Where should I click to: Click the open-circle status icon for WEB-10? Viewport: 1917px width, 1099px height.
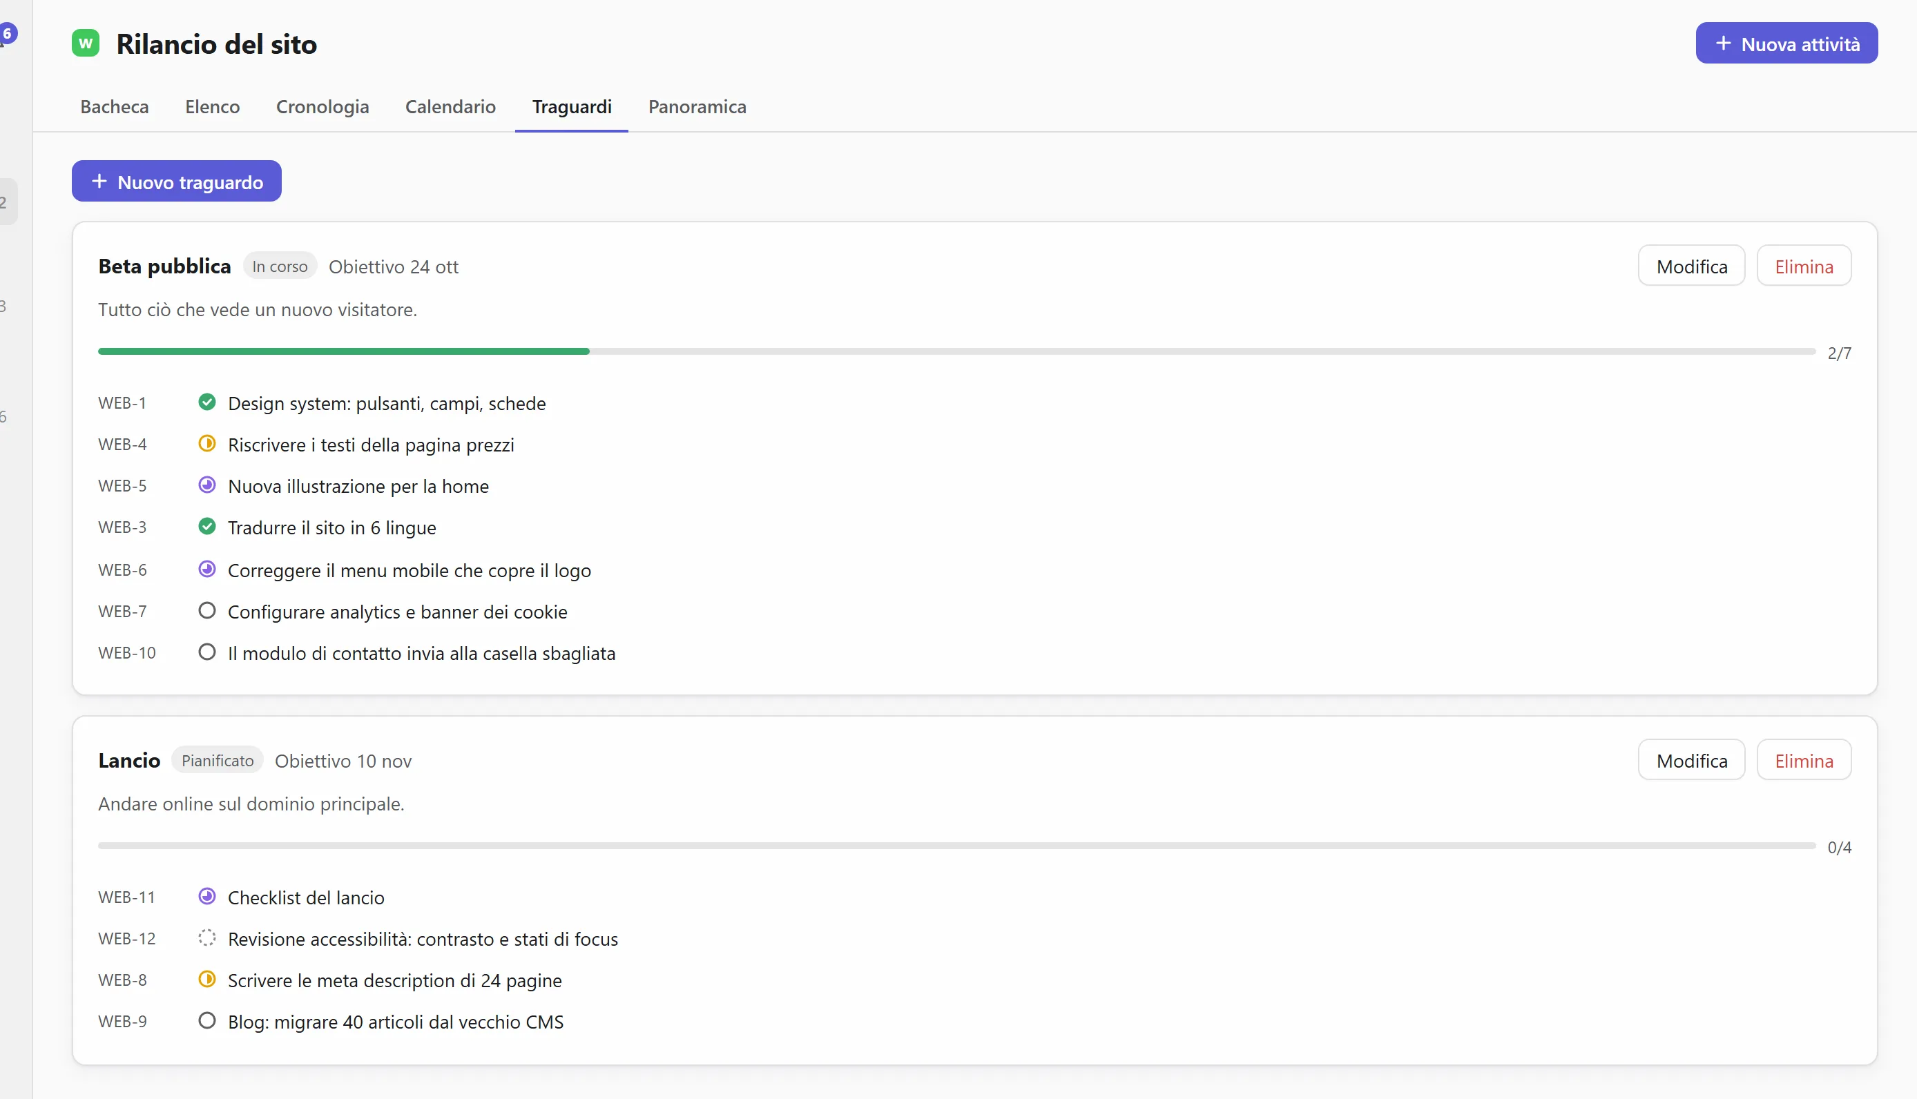point(207,653)
